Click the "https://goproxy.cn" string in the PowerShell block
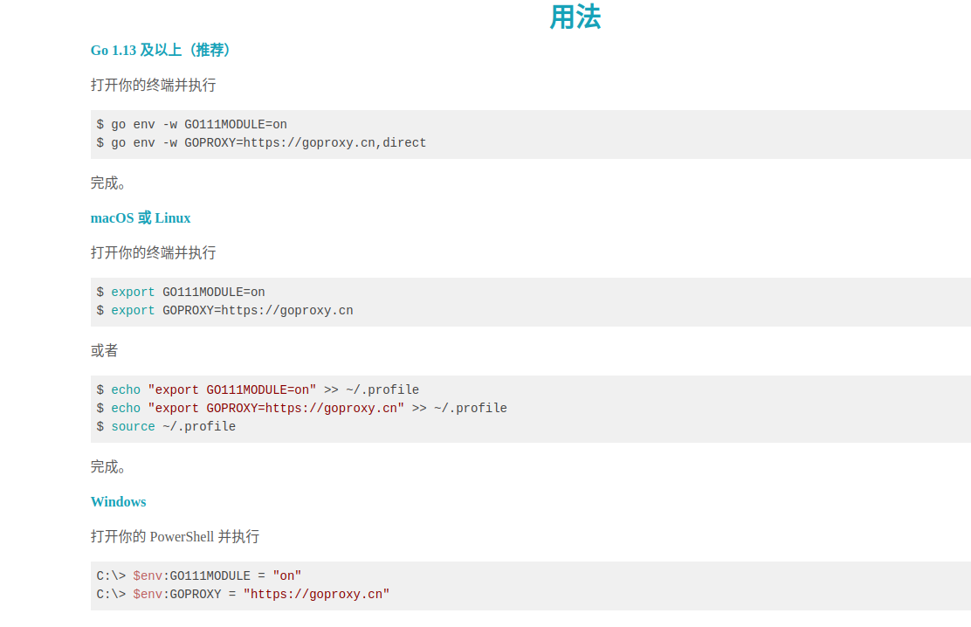The image size is (971, 627). point(316,595)
